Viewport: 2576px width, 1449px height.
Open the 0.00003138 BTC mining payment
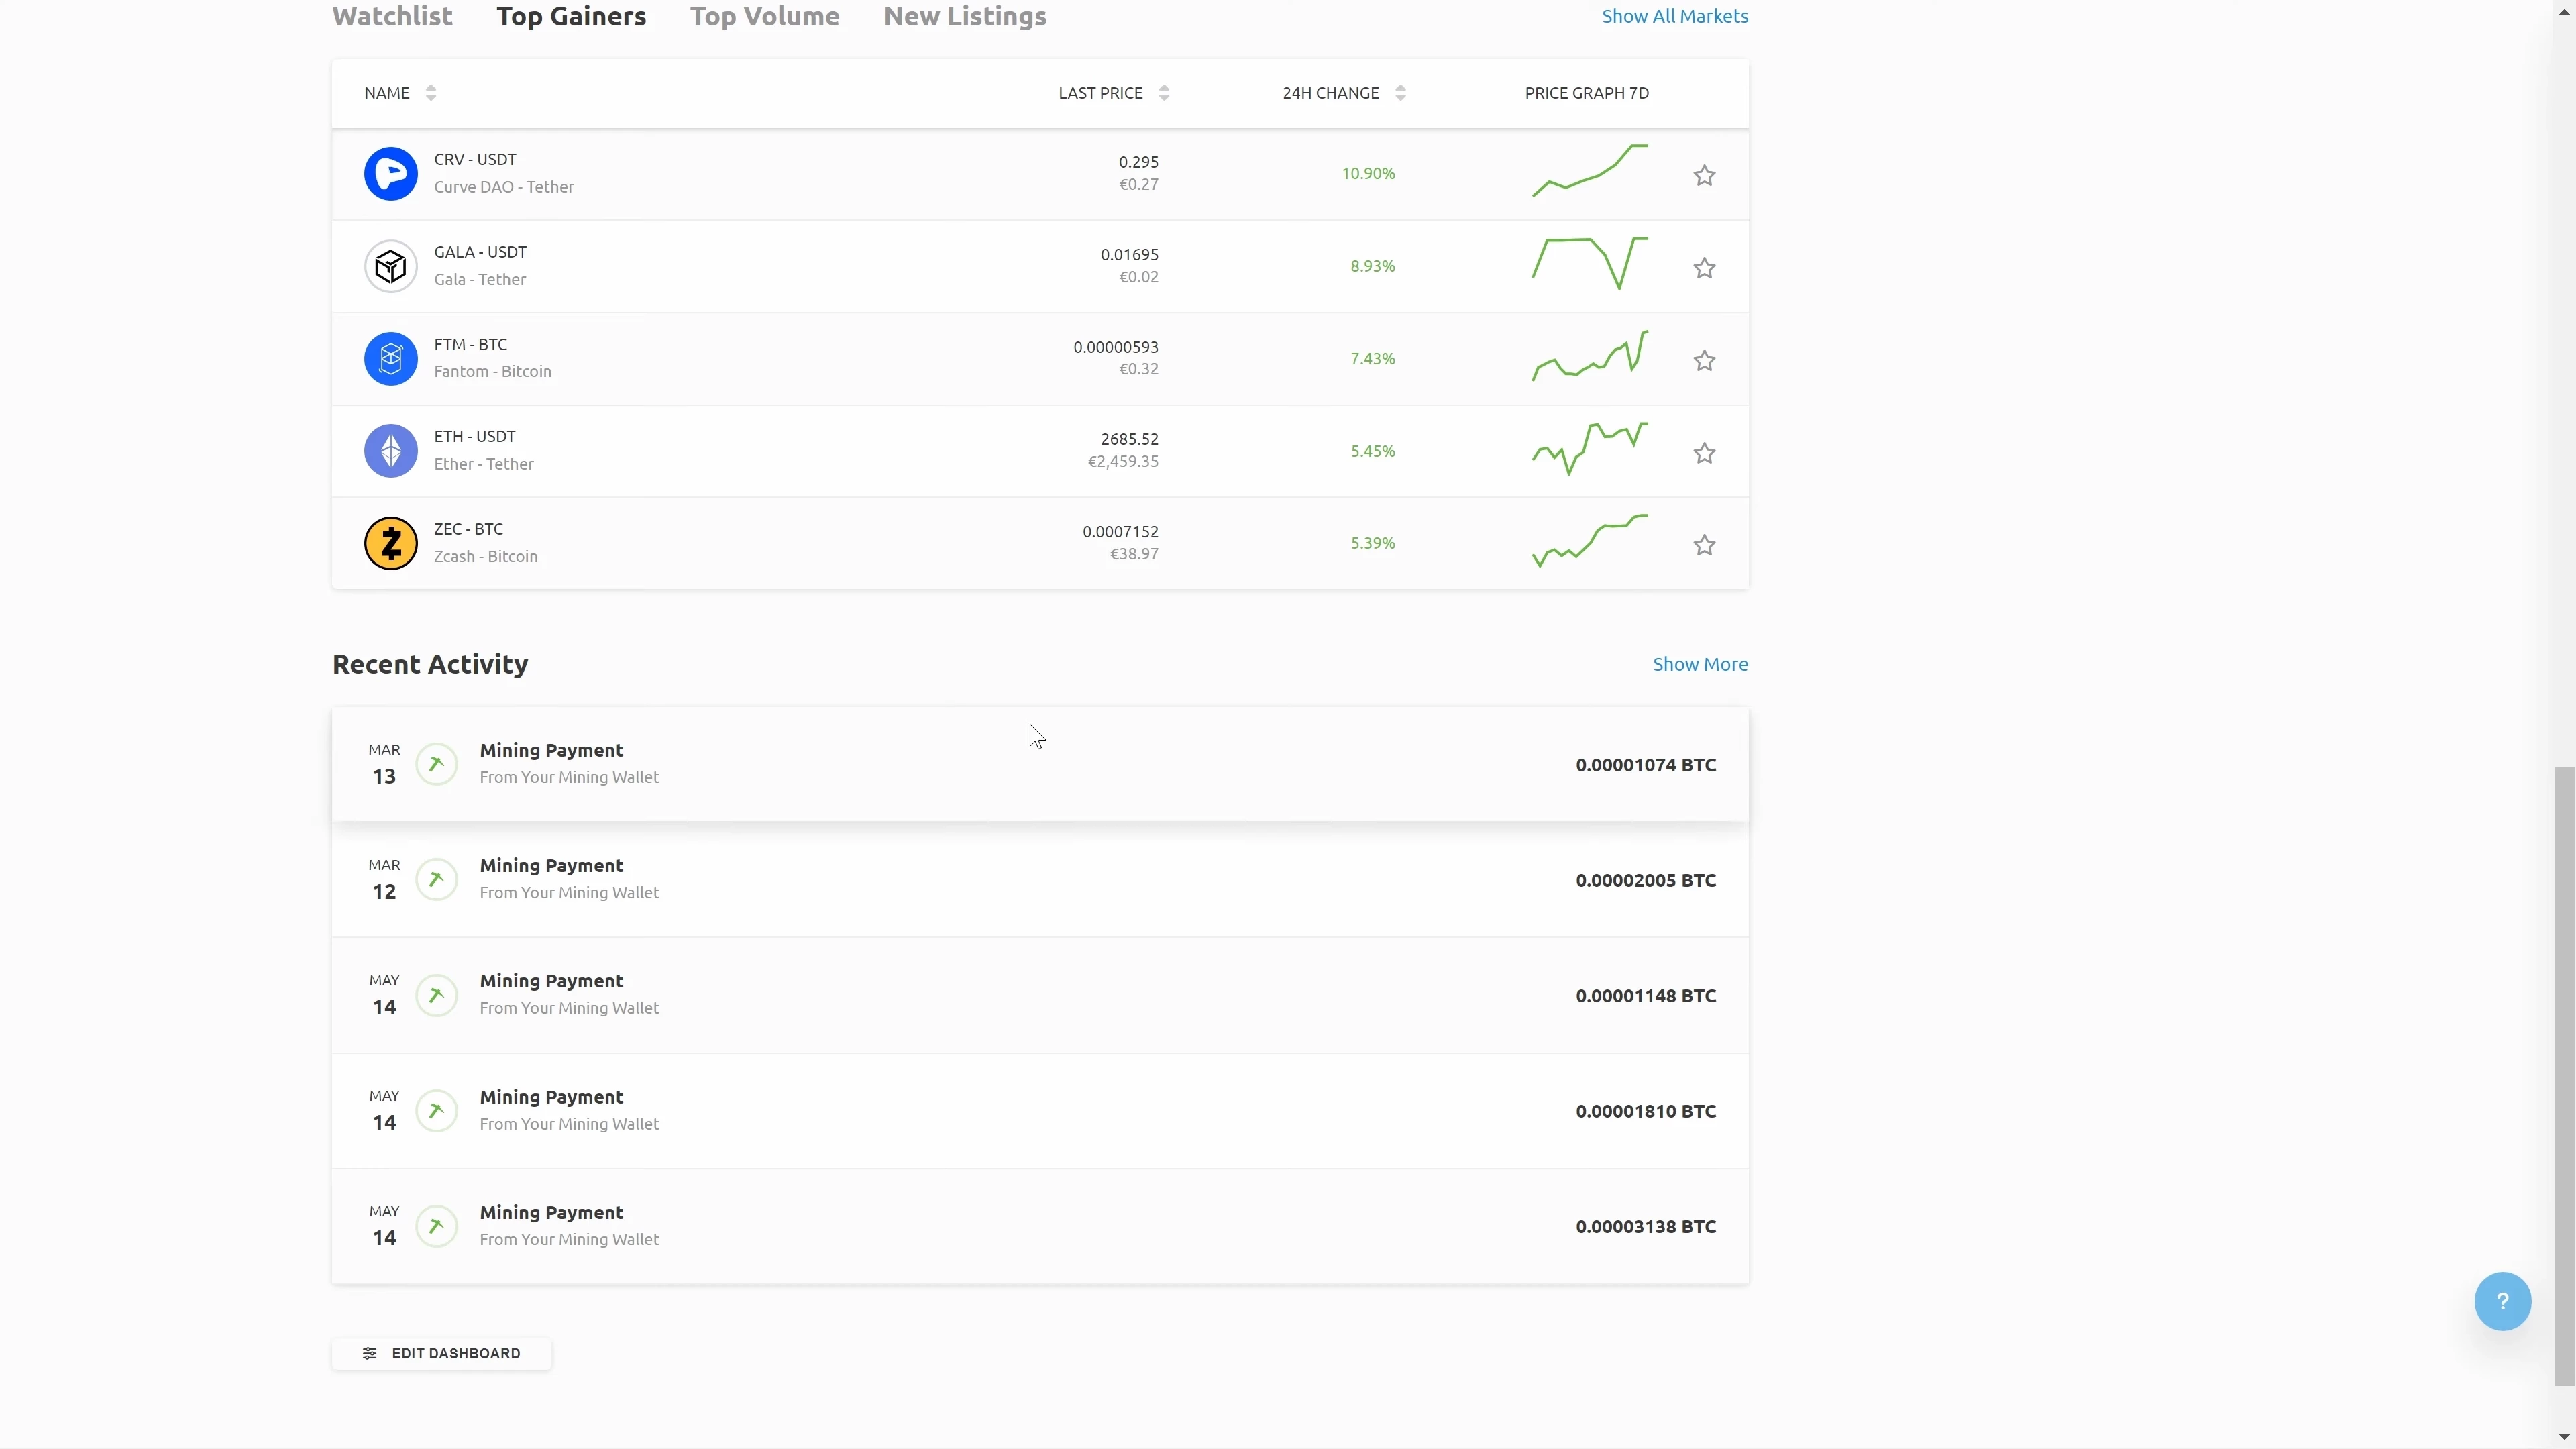point(1040,1226)
